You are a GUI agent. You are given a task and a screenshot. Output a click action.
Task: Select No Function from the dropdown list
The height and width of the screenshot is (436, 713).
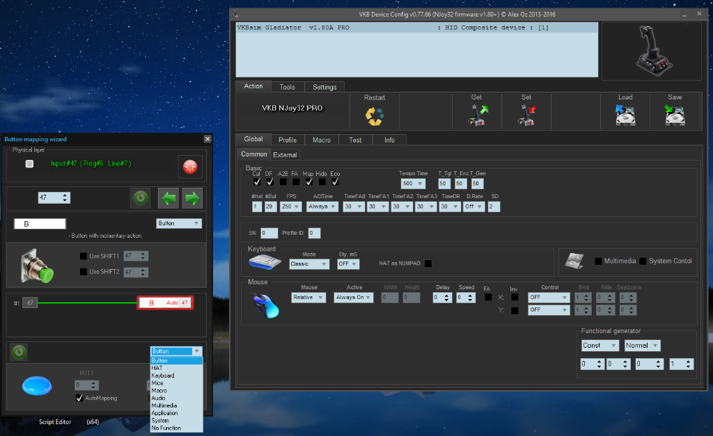pos(176,428)
